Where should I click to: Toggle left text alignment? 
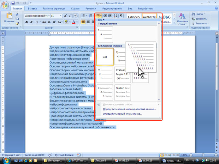[x=83, y=22]
